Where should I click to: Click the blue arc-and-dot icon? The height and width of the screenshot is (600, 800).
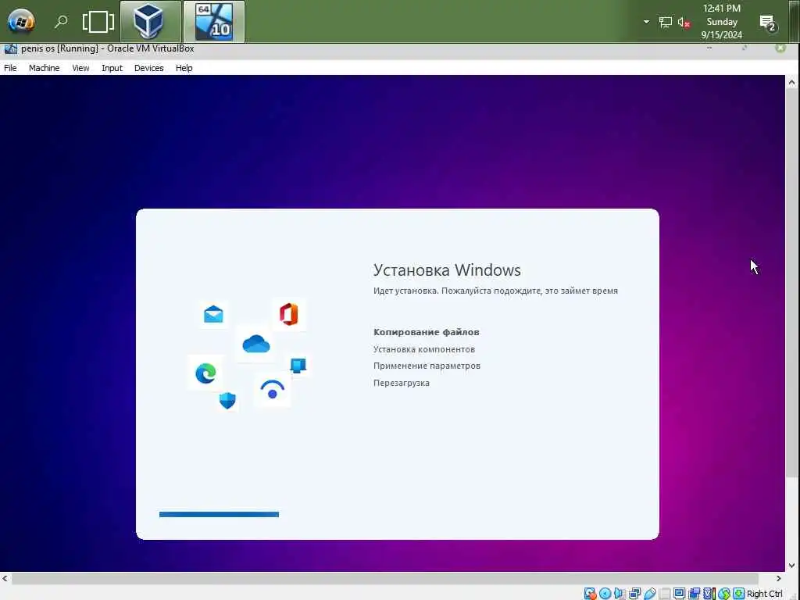(x=273, y=389)
